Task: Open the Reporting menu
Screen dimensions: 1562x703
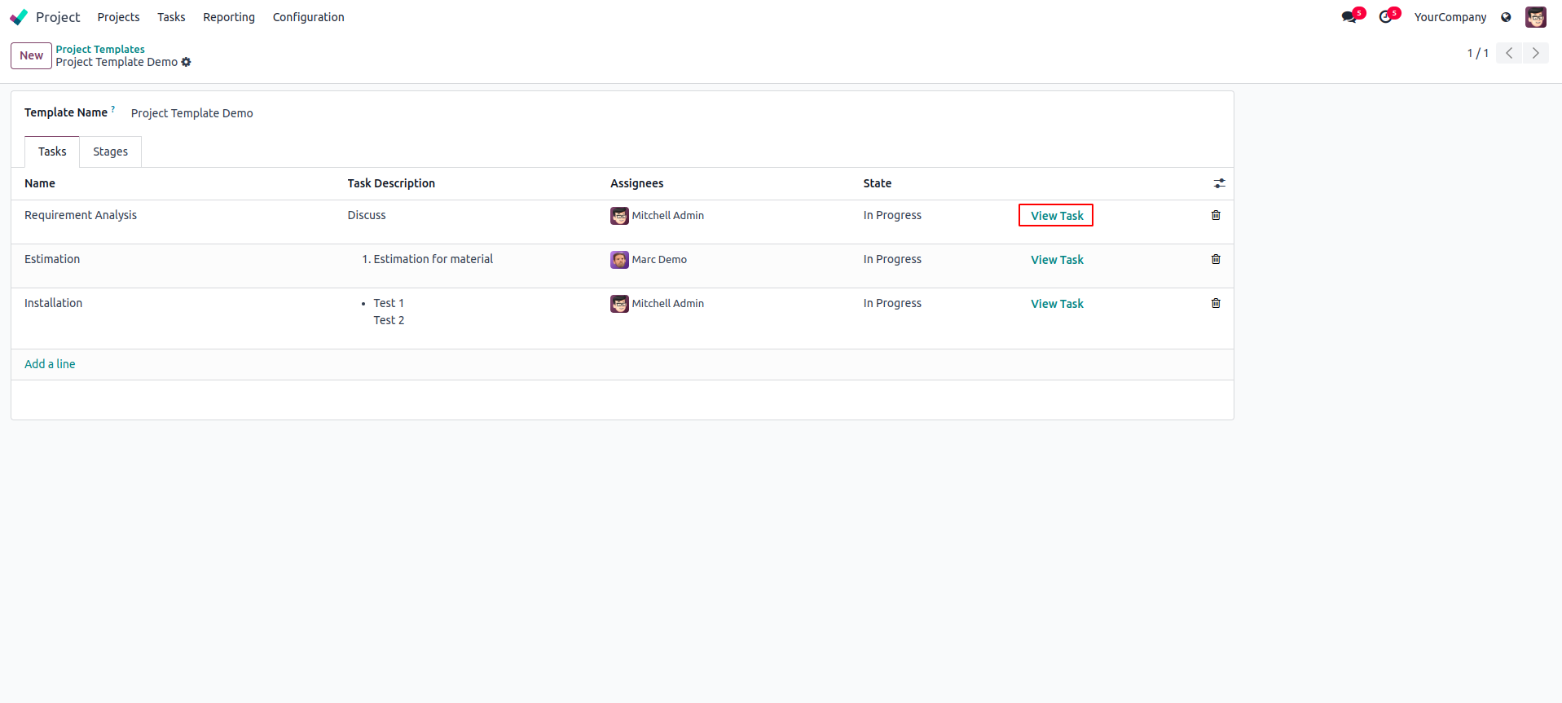Action: point(229,17)
